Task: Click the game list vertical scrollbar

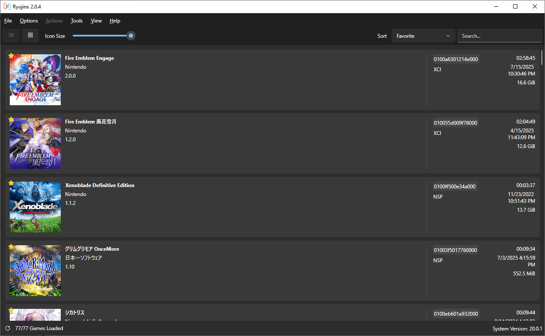Action: pos(542,58)
